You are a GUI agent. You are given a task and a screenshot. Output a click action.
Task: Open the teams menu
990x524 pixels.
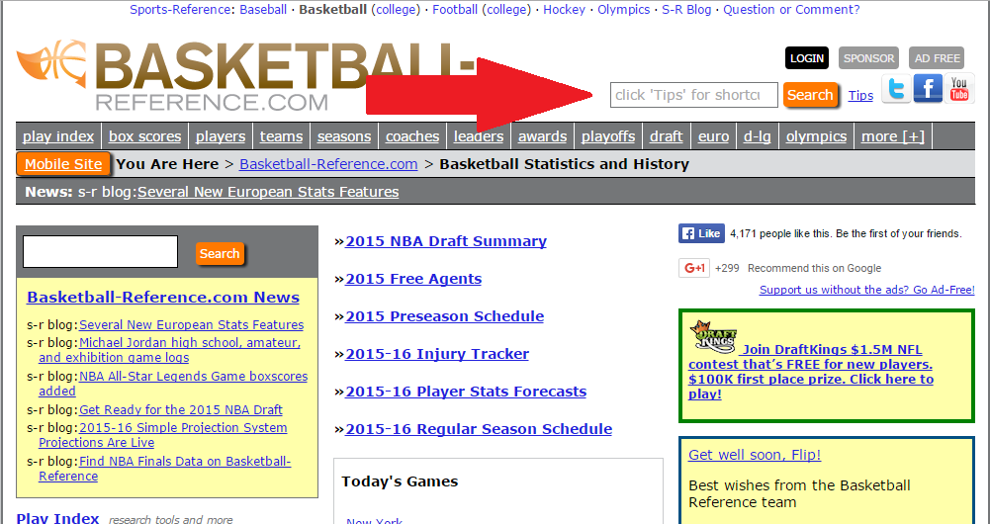pos(281,136)
